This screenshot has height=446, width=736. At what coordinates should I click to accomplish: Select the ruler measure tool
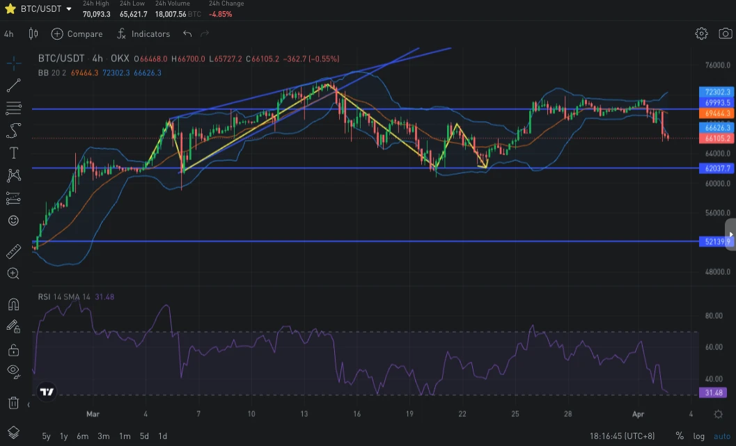click(13, 252)
